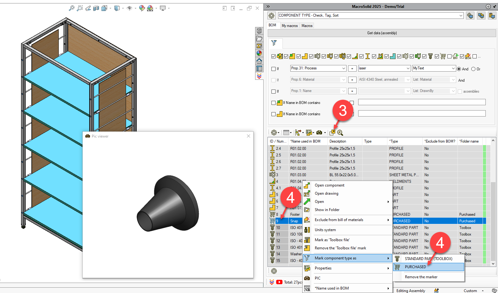Click the gear icon below the BOM table
The width and height of the screenshot is (498, 293).
274,271
